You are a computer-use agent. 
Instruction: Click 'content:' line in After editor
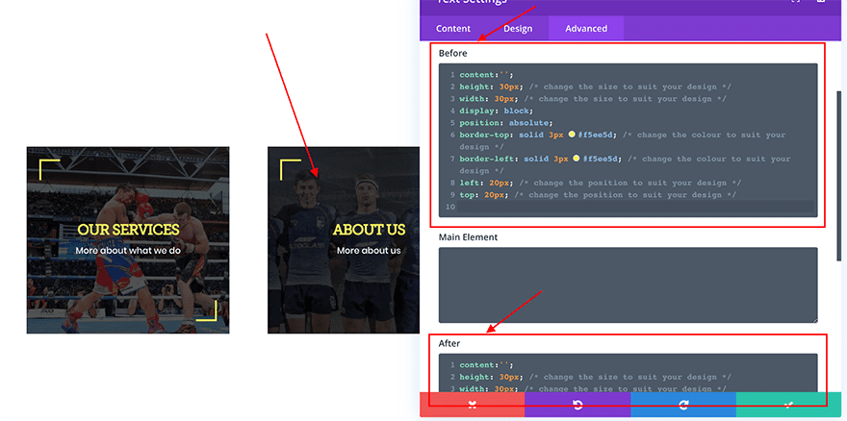pos(487,365)
